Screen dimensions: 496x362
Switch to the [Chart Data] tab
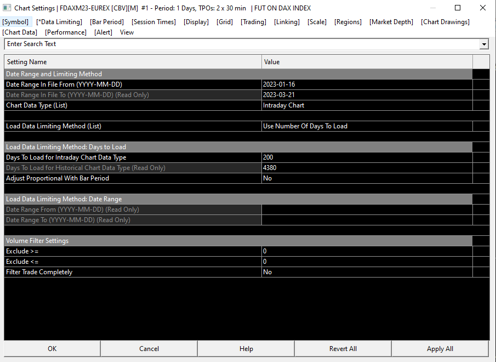click(x=20, y=32)
